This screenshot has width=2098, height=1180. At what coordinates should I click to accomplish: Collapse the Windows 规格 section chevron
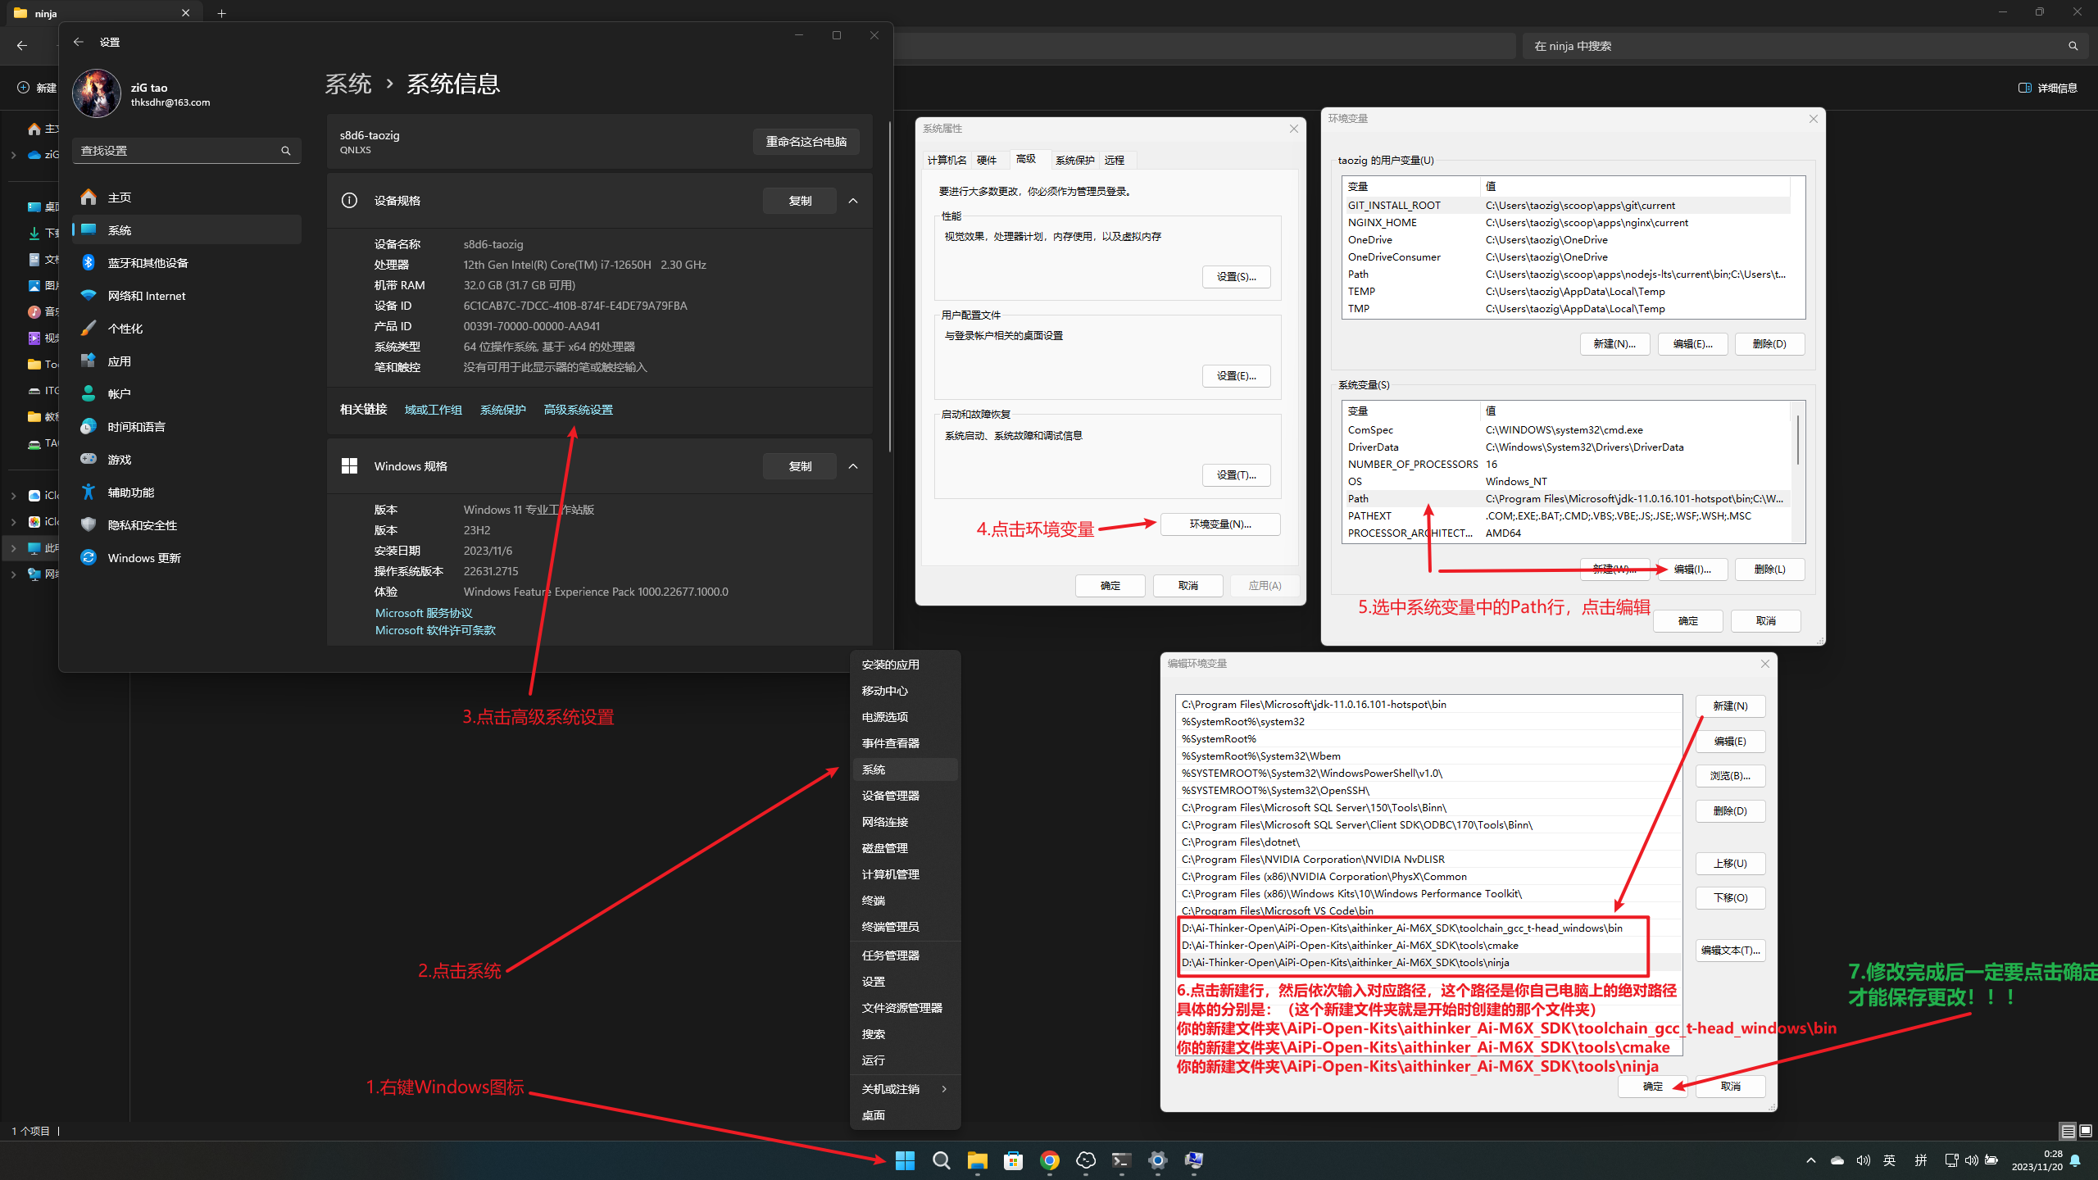point(853,466)
